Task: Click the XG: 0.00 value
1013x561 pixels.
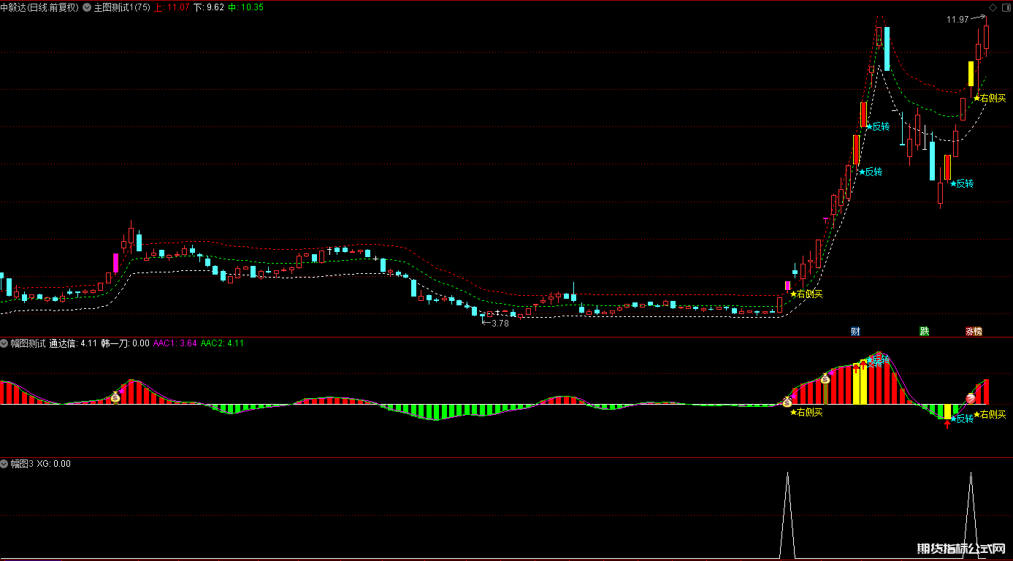Action: coord(54,464)
